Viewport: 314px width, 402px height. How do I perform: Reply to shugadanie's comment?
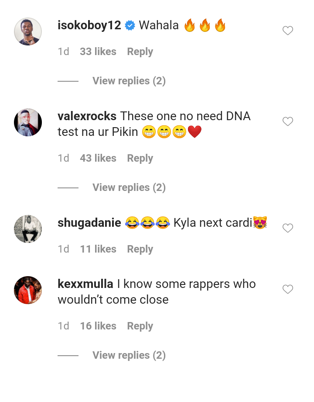[x=140, y=249]
